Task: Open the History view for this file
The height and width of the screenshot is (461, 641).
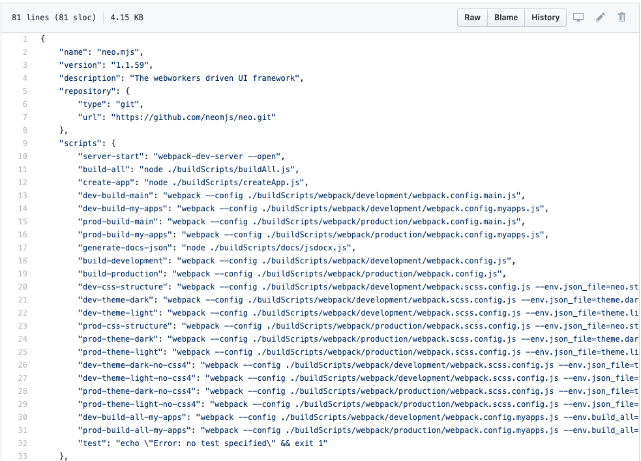Action: [545, 18]
